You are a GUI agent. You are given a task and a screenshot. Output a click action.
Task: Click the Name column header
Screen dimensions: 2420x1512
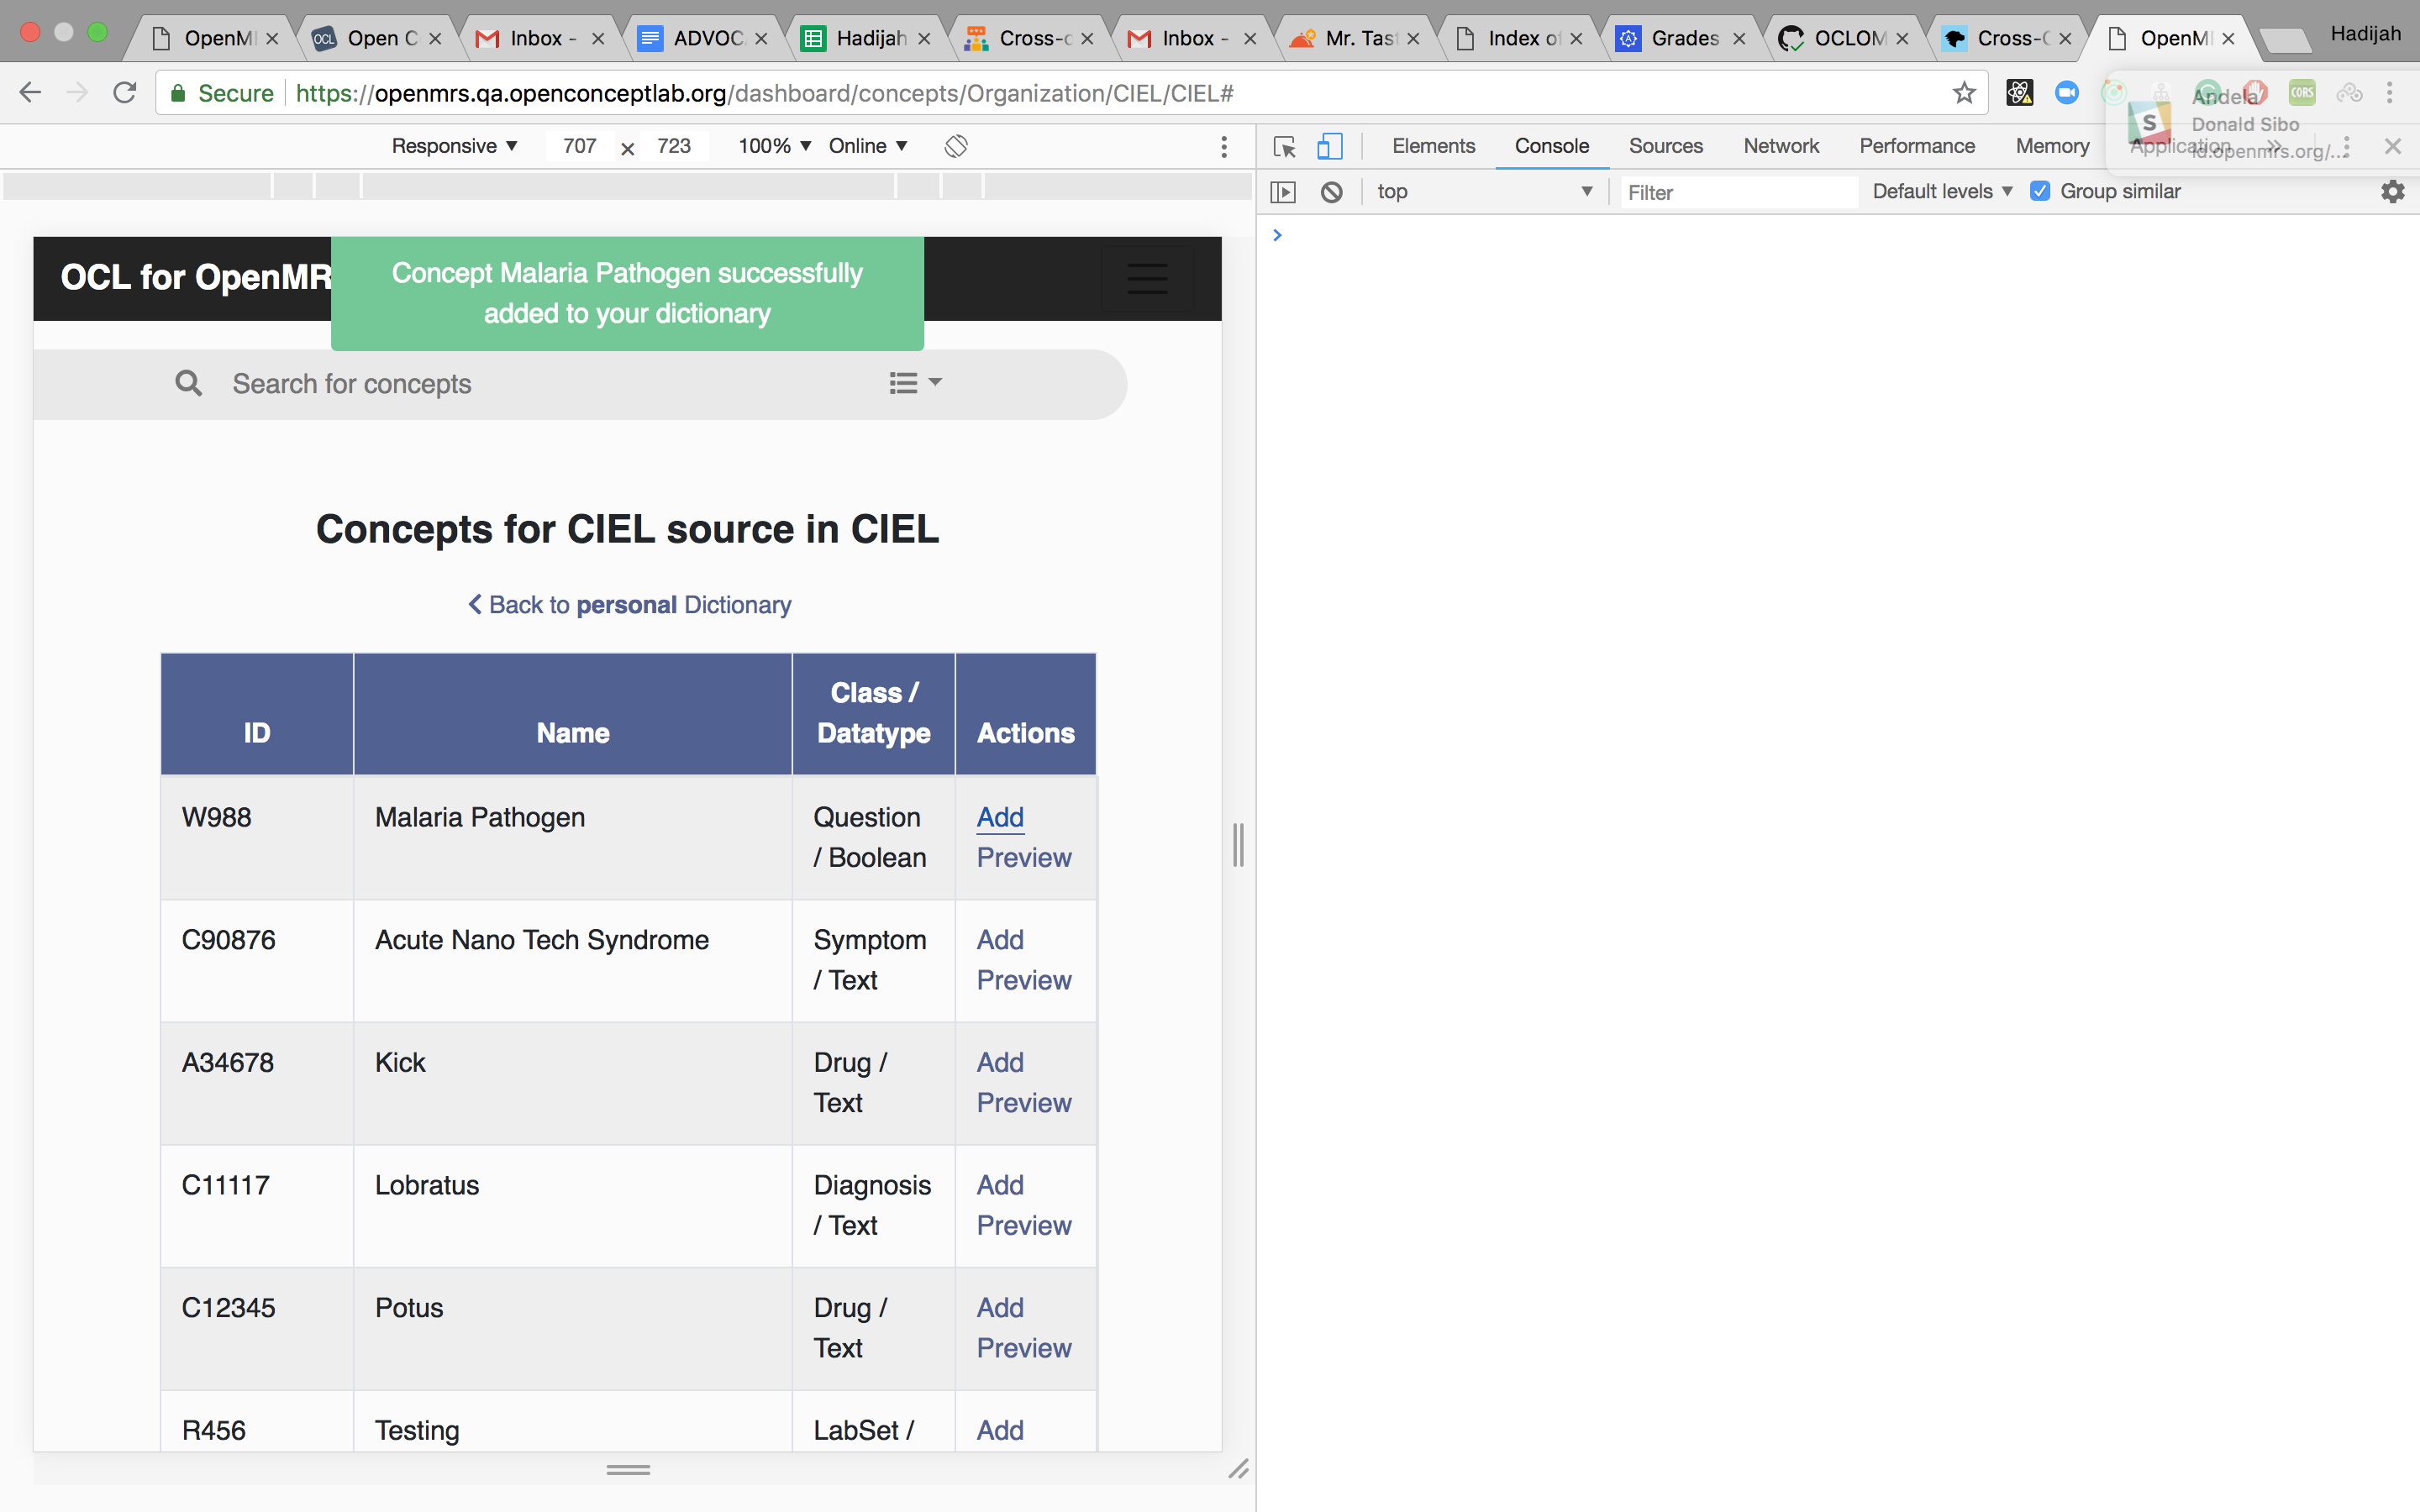pyautogui.click(x=573, y=714)
